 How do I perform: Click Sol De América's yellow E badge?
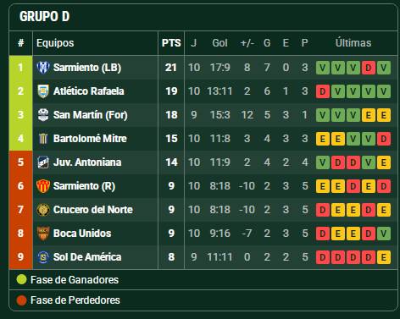coord(384,257)
